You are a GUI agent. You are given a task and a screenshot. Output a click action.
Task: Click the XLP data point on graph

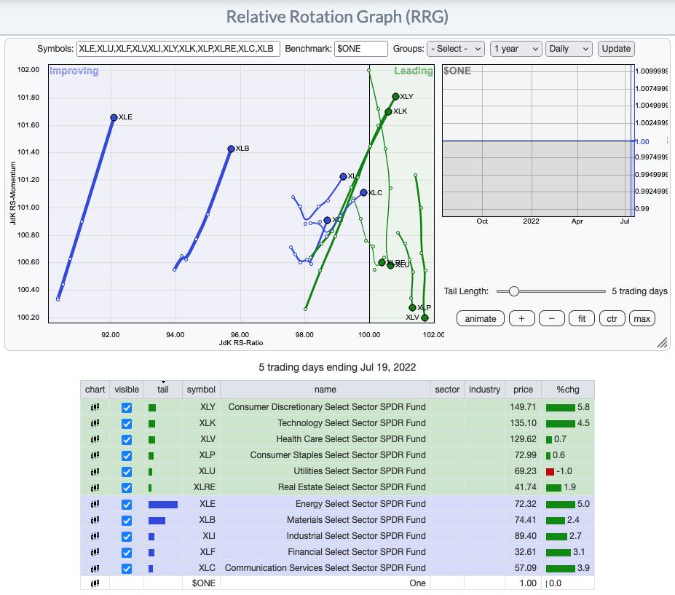(x=412, y=307)
